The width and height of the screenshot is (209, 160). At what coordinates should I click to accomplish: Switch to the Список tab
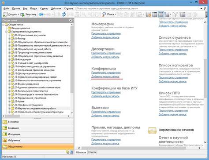coord(92,152)
